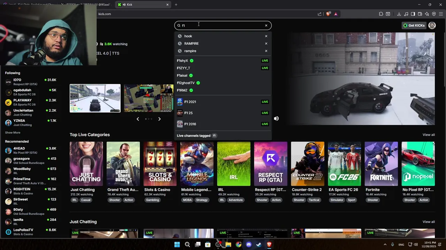Click the Simulator tag under EA Sports FC 26
This screenshot has width=446, height=250.
click(x=337, y=200)
